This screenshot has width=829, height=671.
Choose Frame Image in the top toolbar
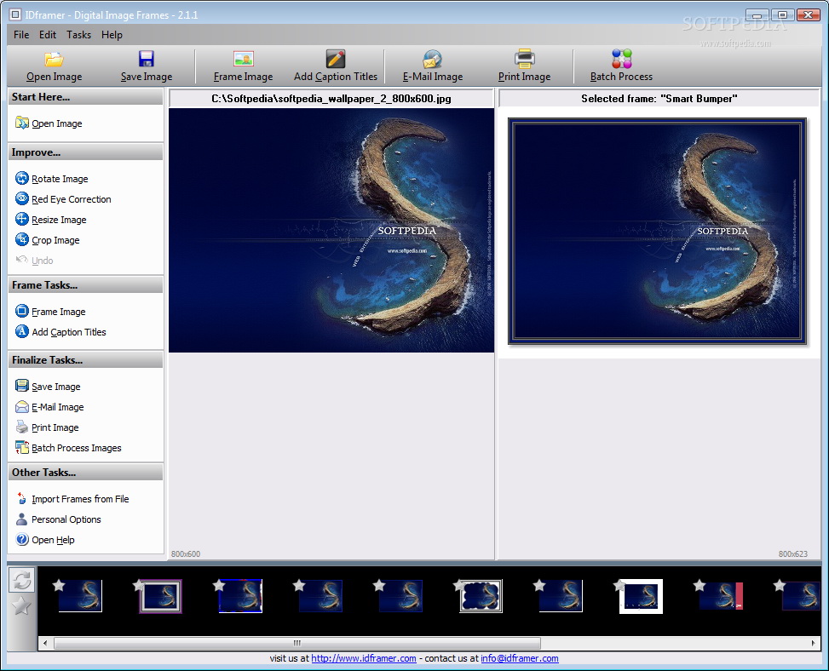click(243, 66)
